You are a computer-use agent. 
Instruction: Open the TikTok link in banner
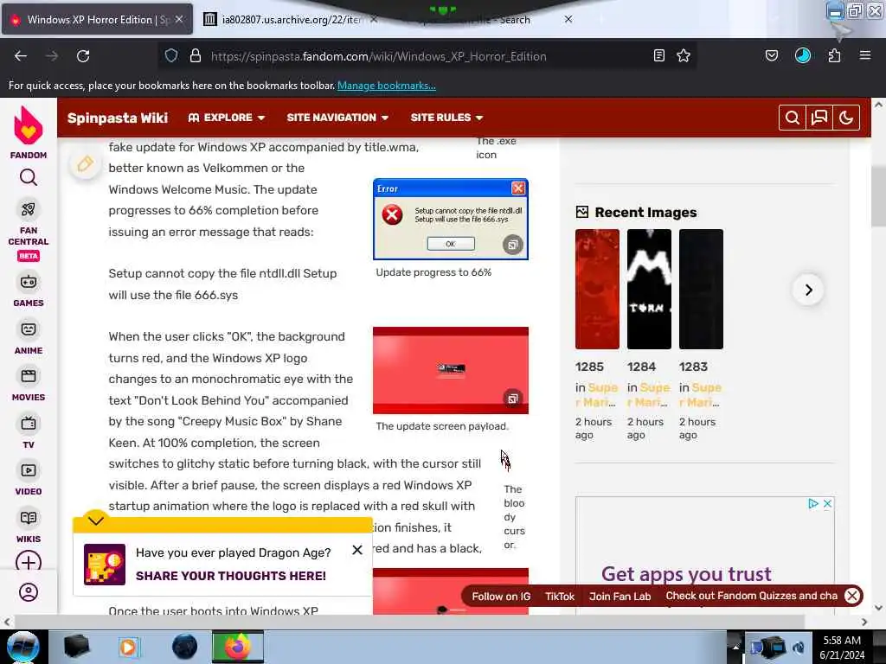tap(560, 597)
